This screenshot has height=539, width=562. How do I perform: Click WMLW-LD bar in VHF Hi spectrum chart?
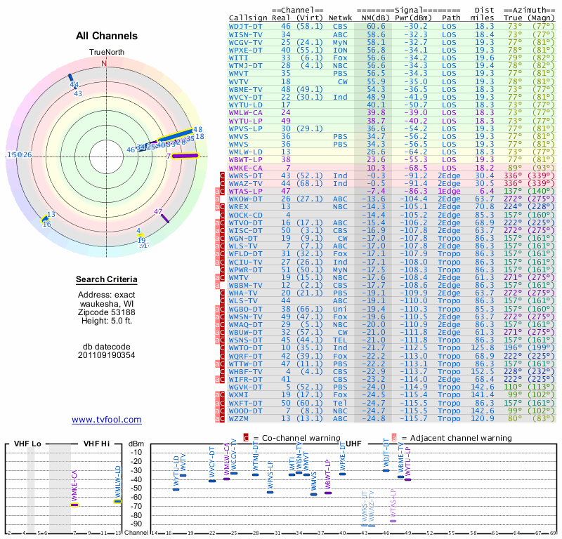coord(117,501)
